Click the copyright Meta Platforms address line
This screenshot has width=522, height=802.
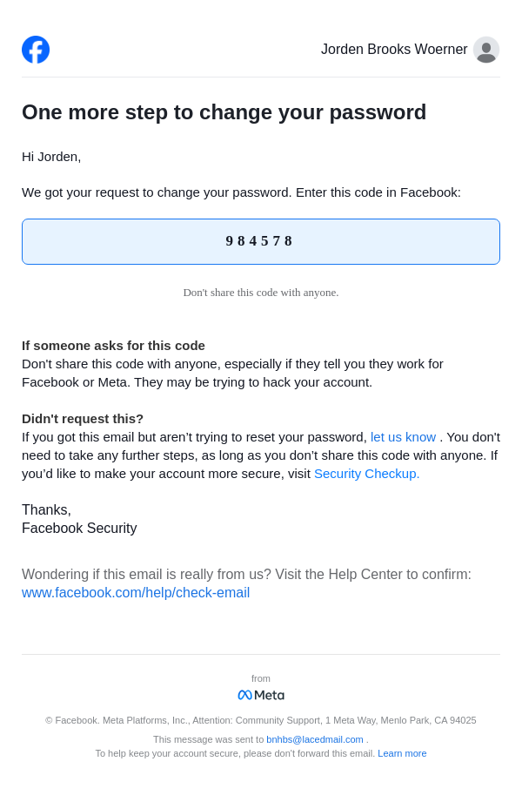click(261, 720)
